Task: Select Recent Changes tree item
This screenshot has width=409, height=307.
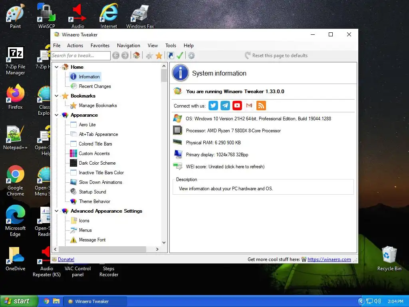Action: (95, 86)
